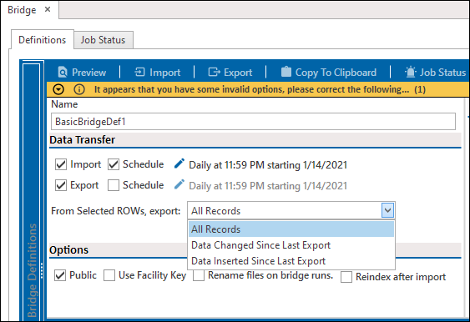This screenshot has height=322, width=470.
Task: Edit export schedule with greyed pencil icon
Action: (179, 184)
